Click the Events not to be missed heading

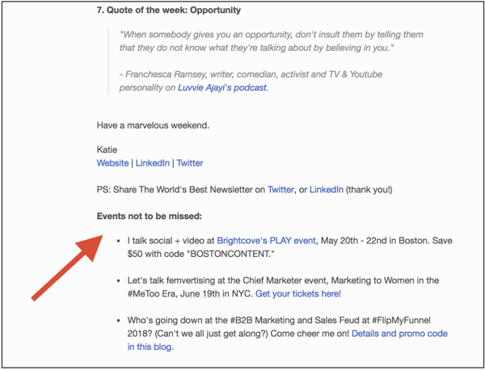click(x=149, y=216)
